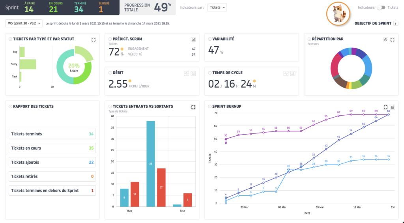Select the Terminé 34 status counter
This screenshot has width=404, height=223.
79,7
